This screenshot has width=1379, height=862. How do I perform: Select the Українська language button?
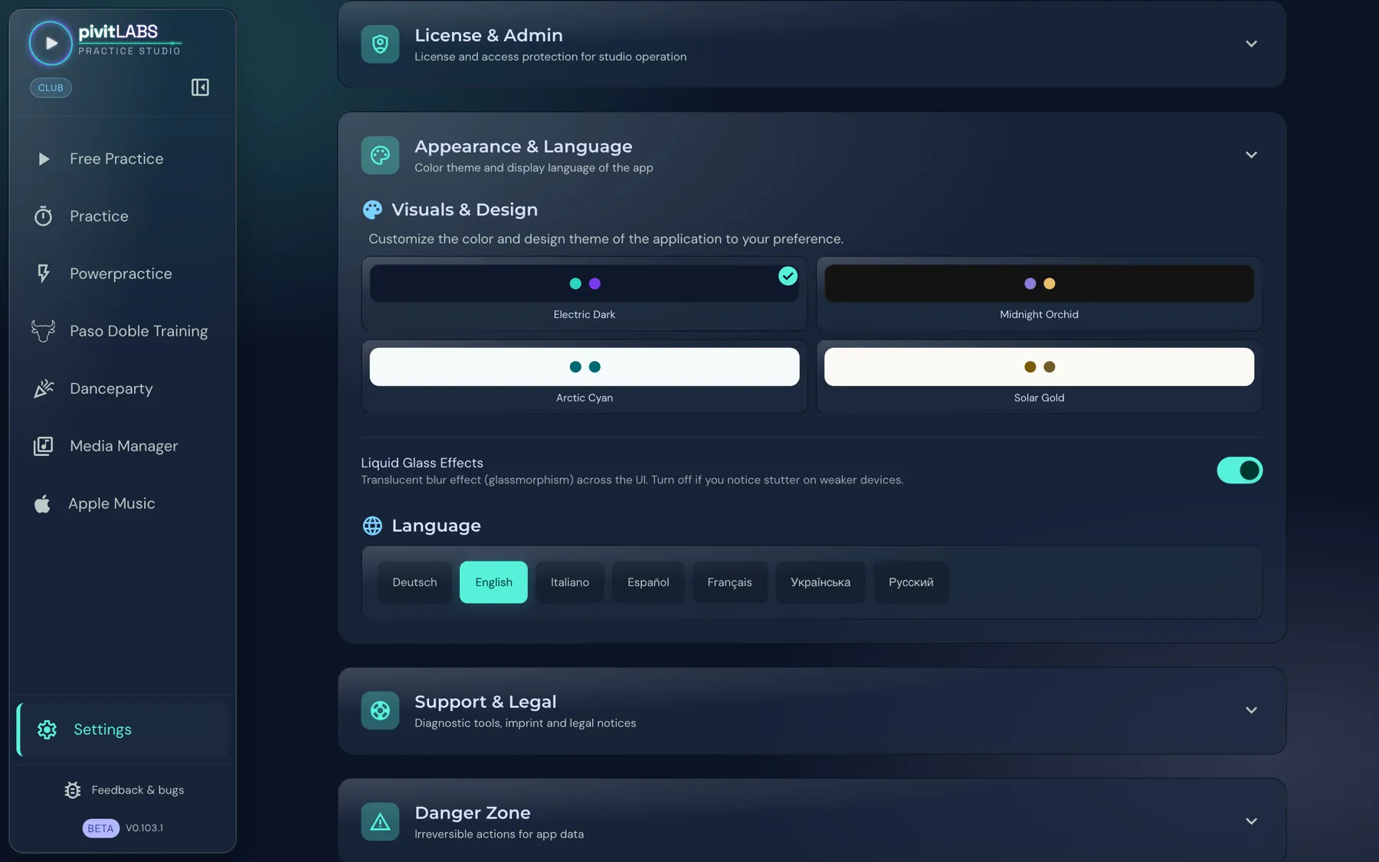821,582
